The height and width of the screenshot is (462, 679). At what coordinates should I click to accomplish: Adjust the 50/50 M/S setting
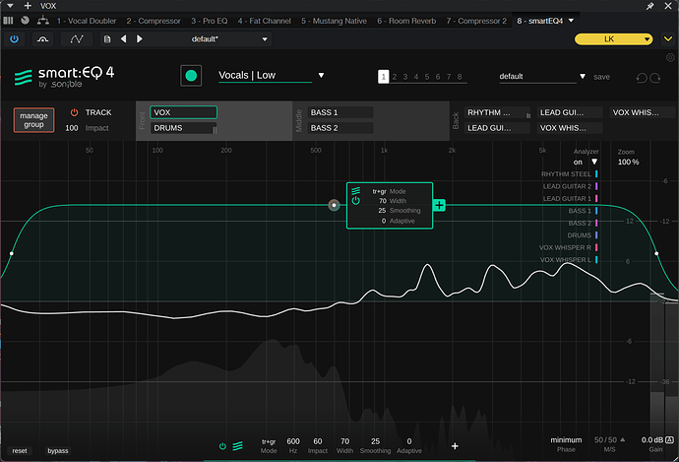609,440
